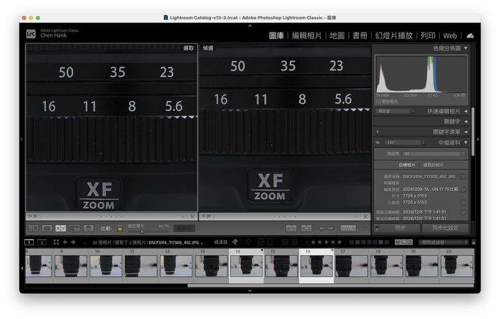Open the EXIF metadata view dropdown
This screenshot has height=319, width=500.
pyautogui.click(x=404, y=142)
